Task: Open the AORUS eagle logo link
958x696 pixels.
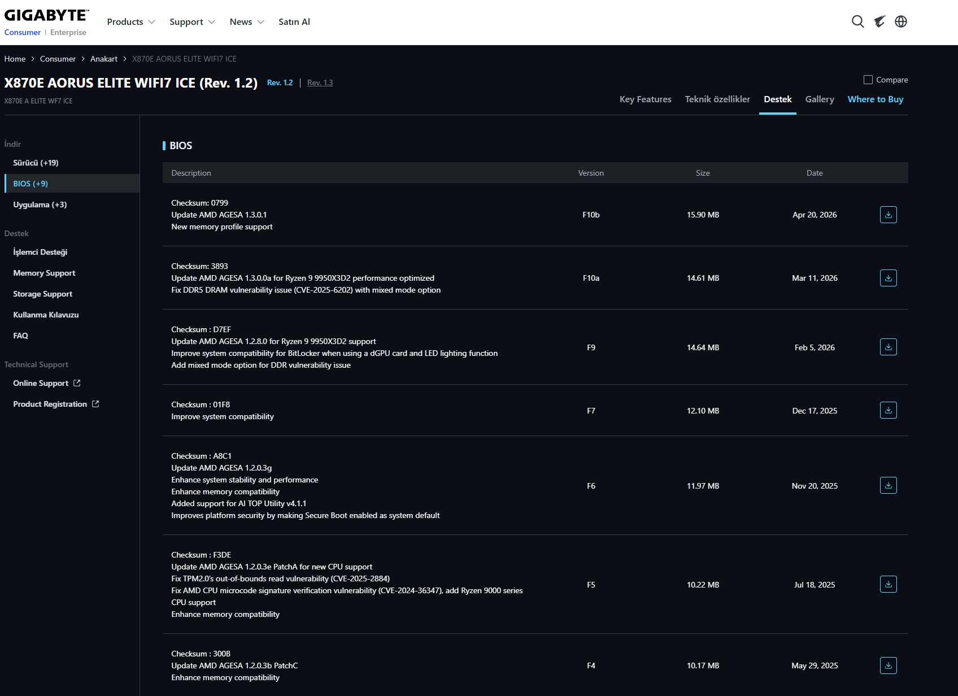Action: click(x=879, y=21)
